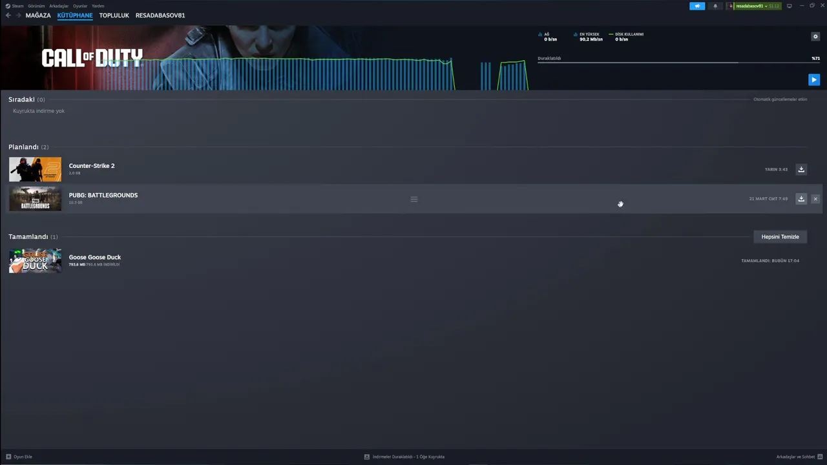Download PUBG: BATTLEGROUNDS now

[x=801, y=199]
